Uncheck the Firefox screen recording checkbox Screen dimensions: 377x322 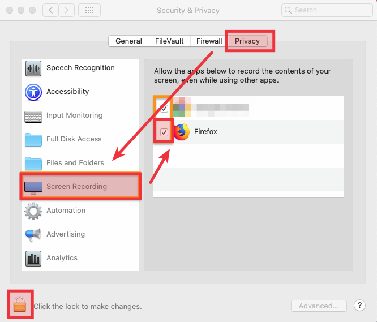coord(164,132)
